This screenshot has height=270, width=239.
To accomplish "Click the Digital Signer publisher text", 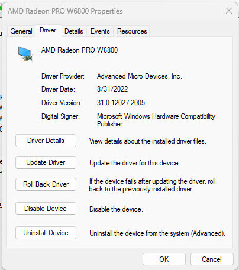I will (156, 120).
